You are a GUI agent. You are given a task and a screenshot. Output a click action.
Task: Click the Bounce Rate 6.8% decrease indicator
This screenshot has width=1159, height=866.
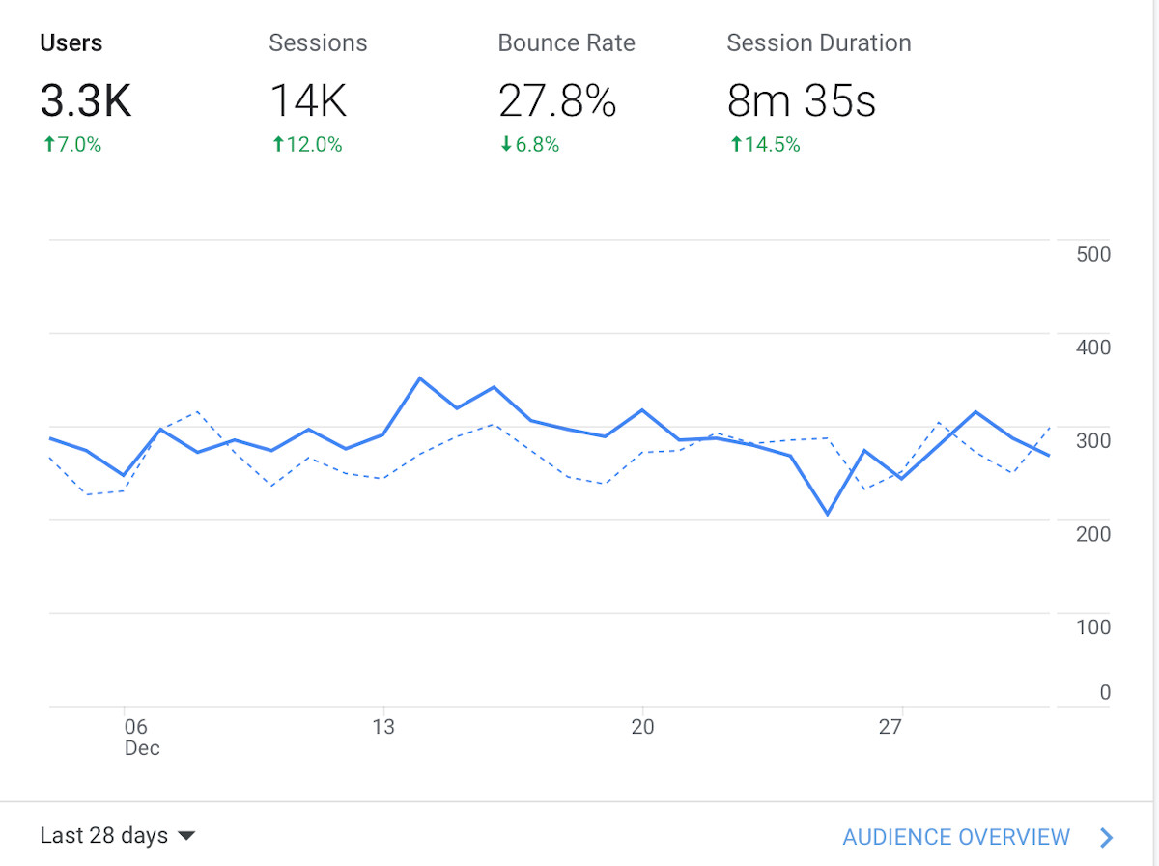coord(528,145)
